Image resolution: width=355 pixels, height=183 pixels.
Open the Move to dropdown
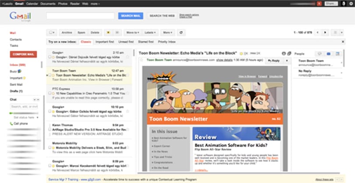[x=133, y=32]
